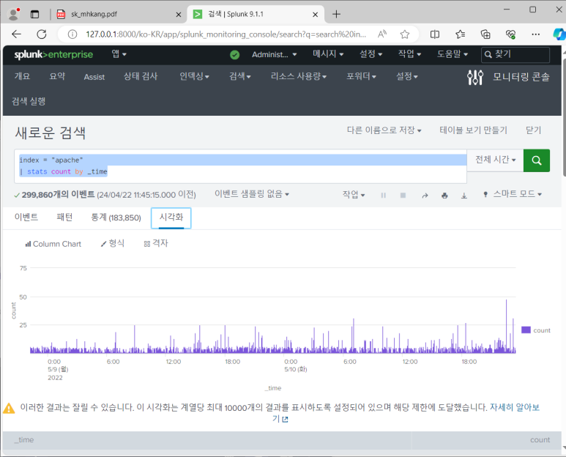Viewport: 566px width, 457px height.
Task: Click the stop job icon
Action: [x=403, y=196]
